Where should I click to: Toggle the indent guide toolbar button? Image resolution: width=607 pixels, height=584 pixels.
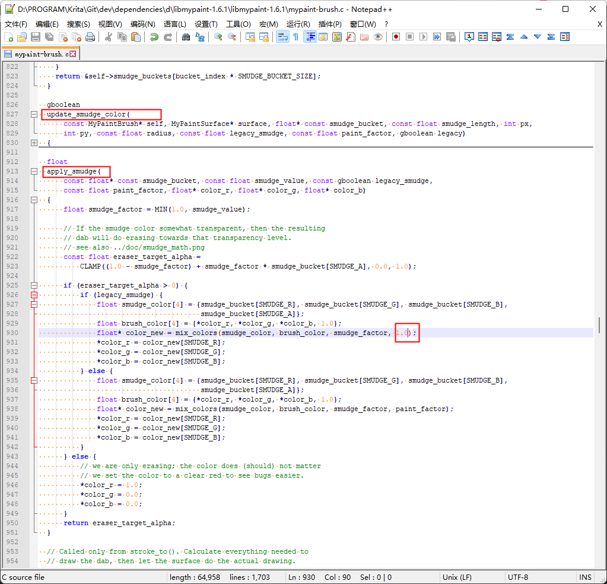[x=309, y=37]
